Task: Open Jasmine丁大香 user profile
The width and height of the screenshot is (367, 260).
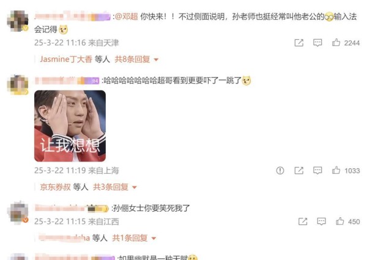Action: (66, 59)
